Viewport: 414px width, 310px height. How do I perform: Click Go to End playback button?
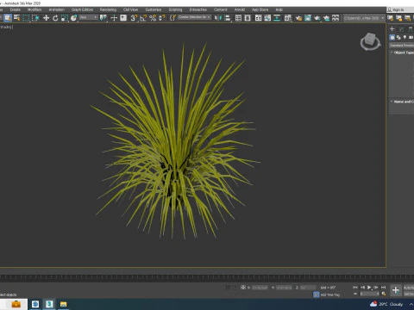point(383,287)
